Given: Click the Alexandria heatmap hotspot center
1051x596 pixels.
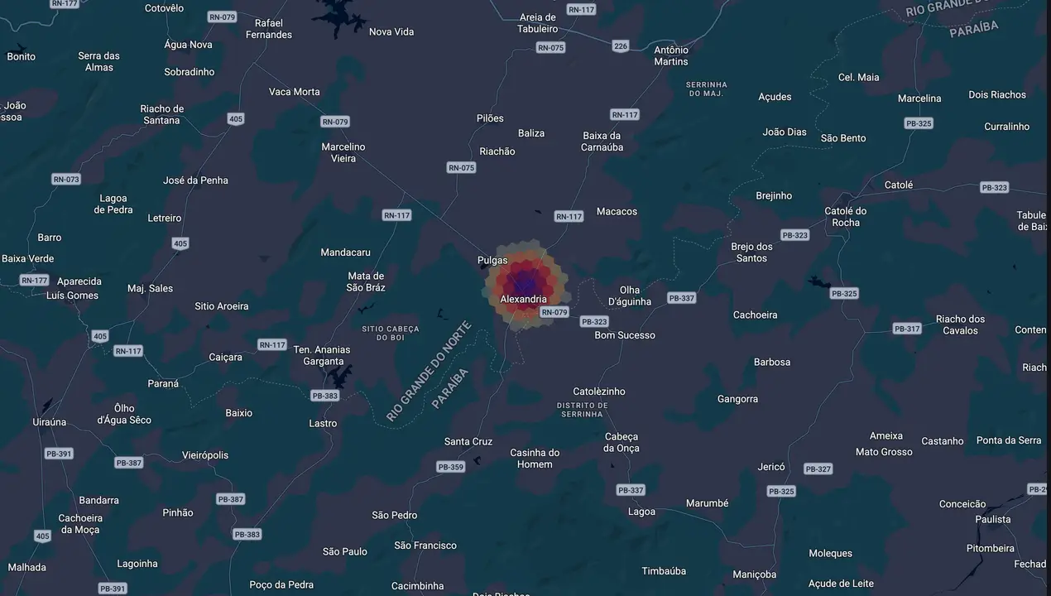Looking at the screenshot, I should pos(525,286).
